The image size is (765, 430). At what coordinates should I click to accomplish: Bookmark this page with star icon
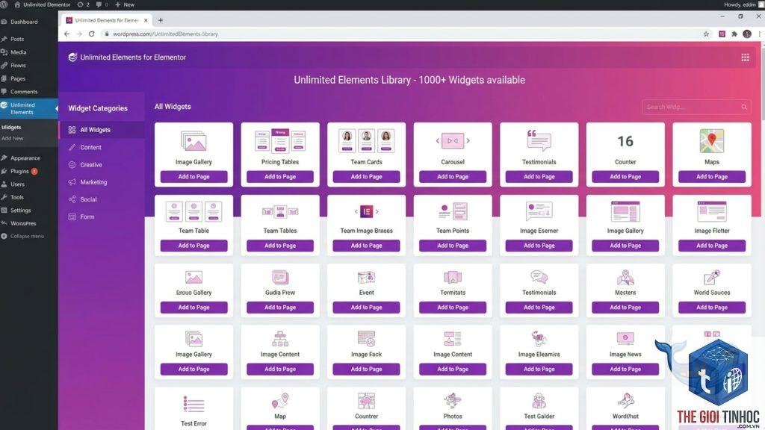(706, 34)
